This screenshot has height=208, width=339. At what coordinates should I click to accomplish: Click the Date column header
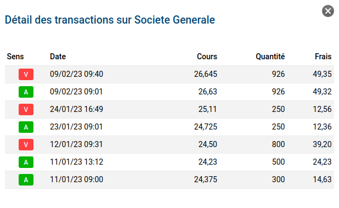tap(58, 57)
